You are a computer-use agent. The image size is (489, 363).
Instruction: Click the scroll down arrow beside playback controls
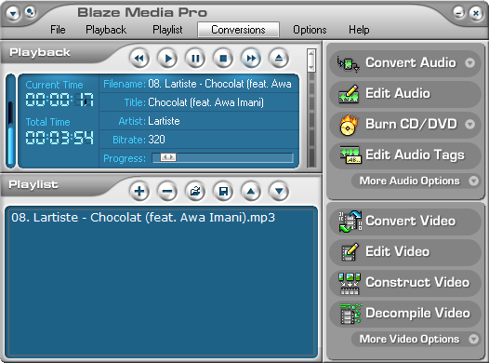[x=311, y=67]
